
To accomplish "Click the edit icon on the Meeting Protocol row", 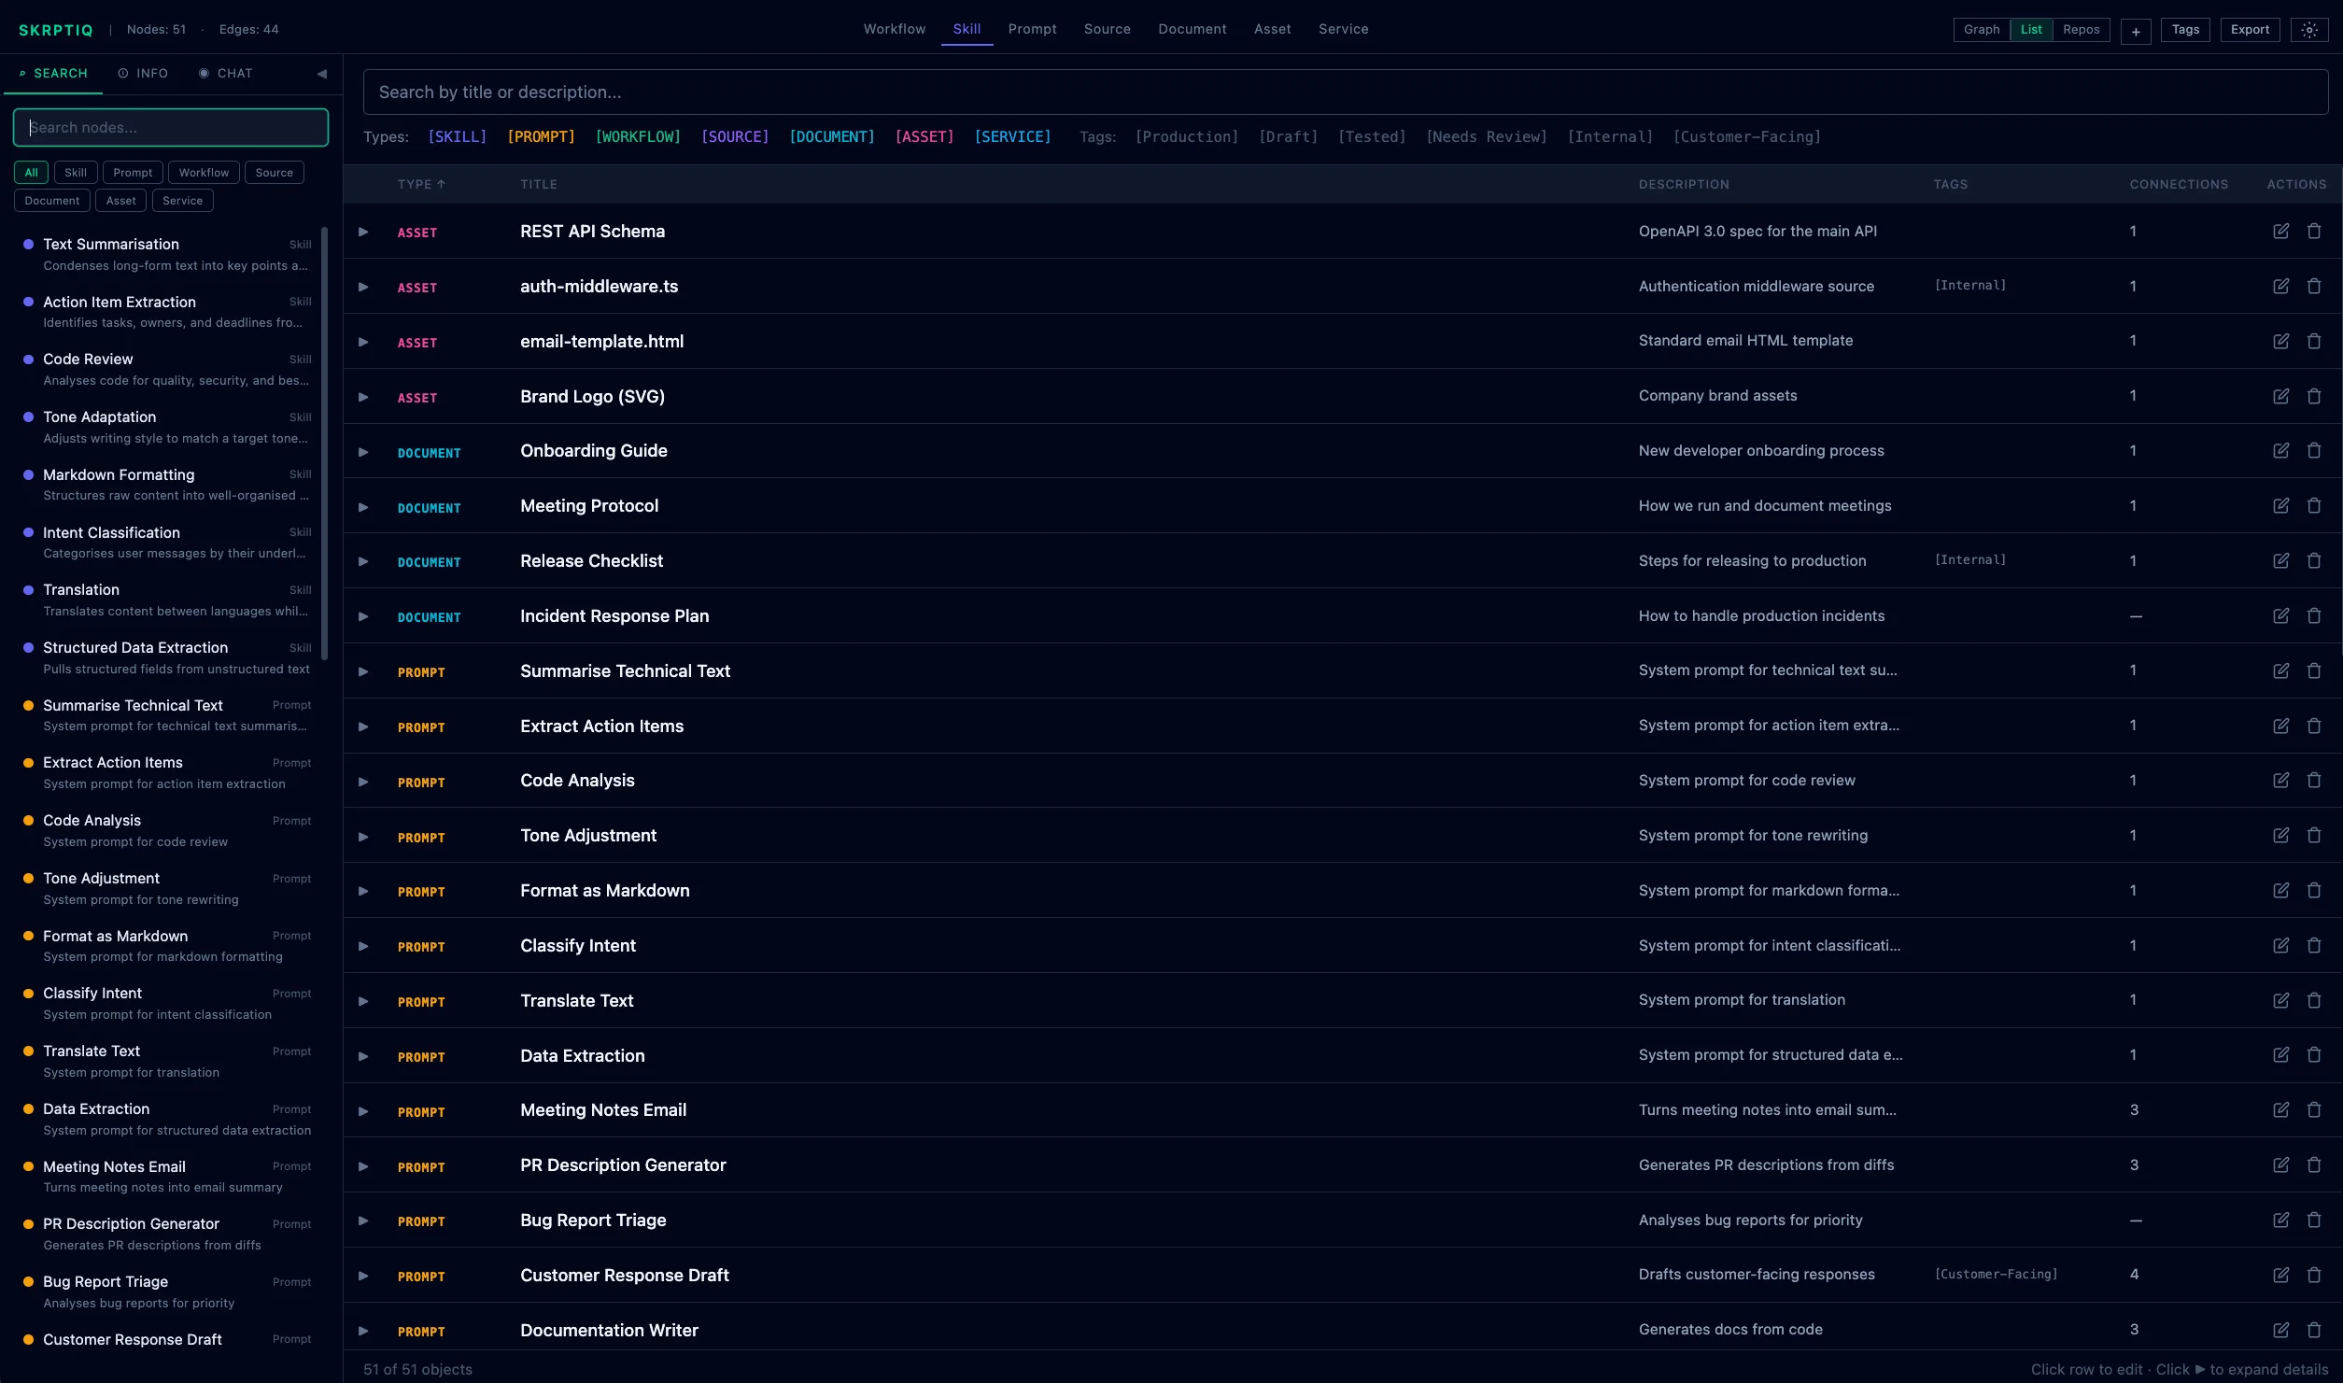I will (x=2280, y=505).
